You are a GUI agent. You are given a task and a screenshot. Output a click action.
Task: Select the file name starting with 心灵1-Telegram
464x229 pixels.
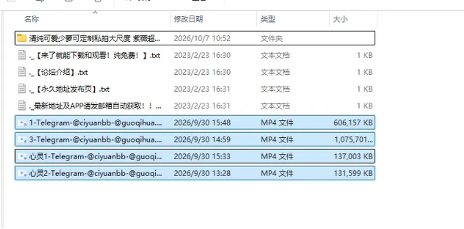coord(96,156)
